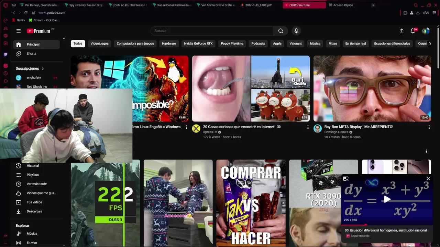Open the Shorts shelf three-dot menu

pos(426,152)
